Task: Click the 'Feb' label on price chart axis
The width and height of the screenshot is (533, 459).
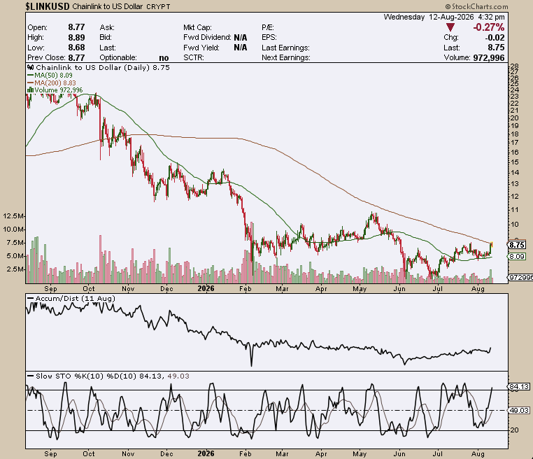Action: [245, 289]
